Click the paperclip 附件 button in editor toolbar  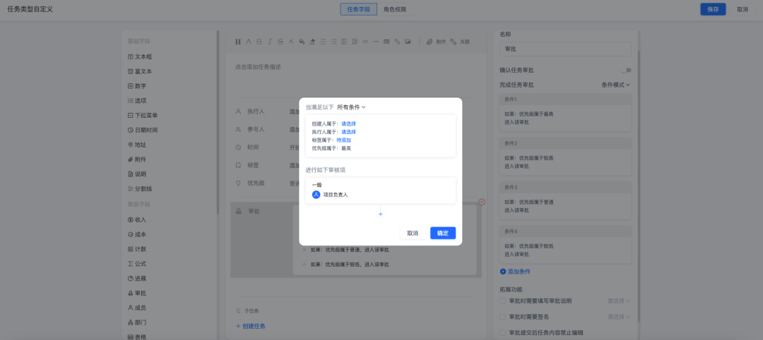pyautogui.click(x=436, y=42)
